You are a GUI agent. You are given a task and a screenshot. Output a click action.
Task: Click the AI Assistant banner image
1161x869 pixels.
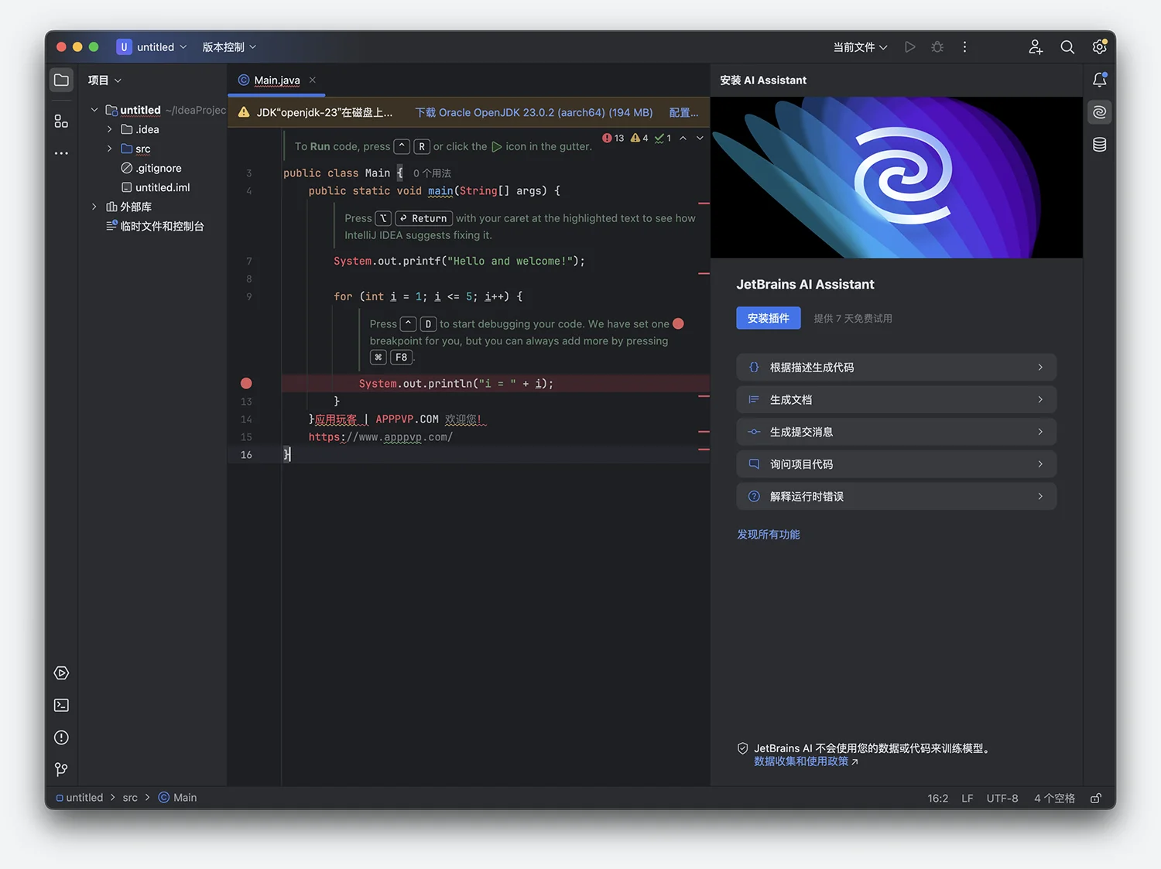(x=896, y=177)
